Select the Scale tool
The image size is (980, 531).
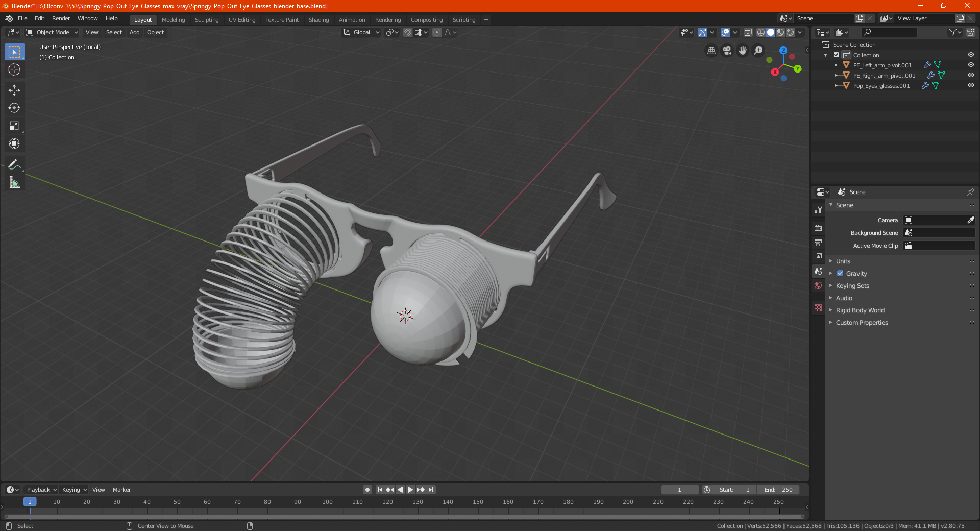click(14, 126)
